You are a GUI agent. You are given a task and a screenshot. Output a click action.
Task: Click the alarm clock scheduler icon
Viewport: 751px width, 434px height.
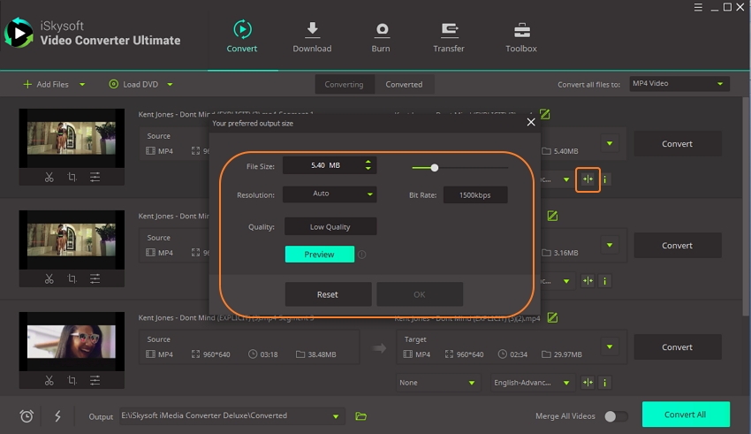[27, 416]
